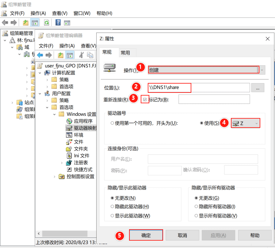Expand the 站点 node in management tree
The width and height of the screenshot is (275, 248).
[12, 102]
